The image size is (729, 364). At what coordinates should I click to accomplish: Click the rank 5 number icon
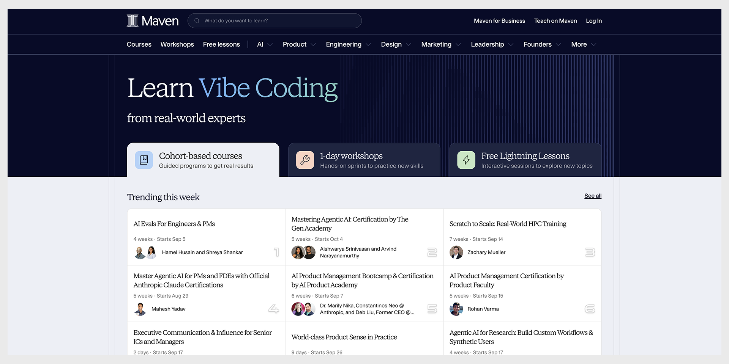tap(432, 309)
